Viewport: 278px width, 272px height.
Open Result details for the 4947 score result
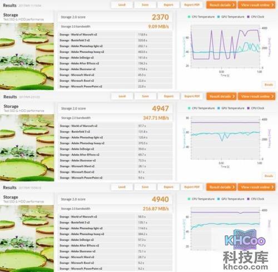pyautogui.click(x=221, y=96)
